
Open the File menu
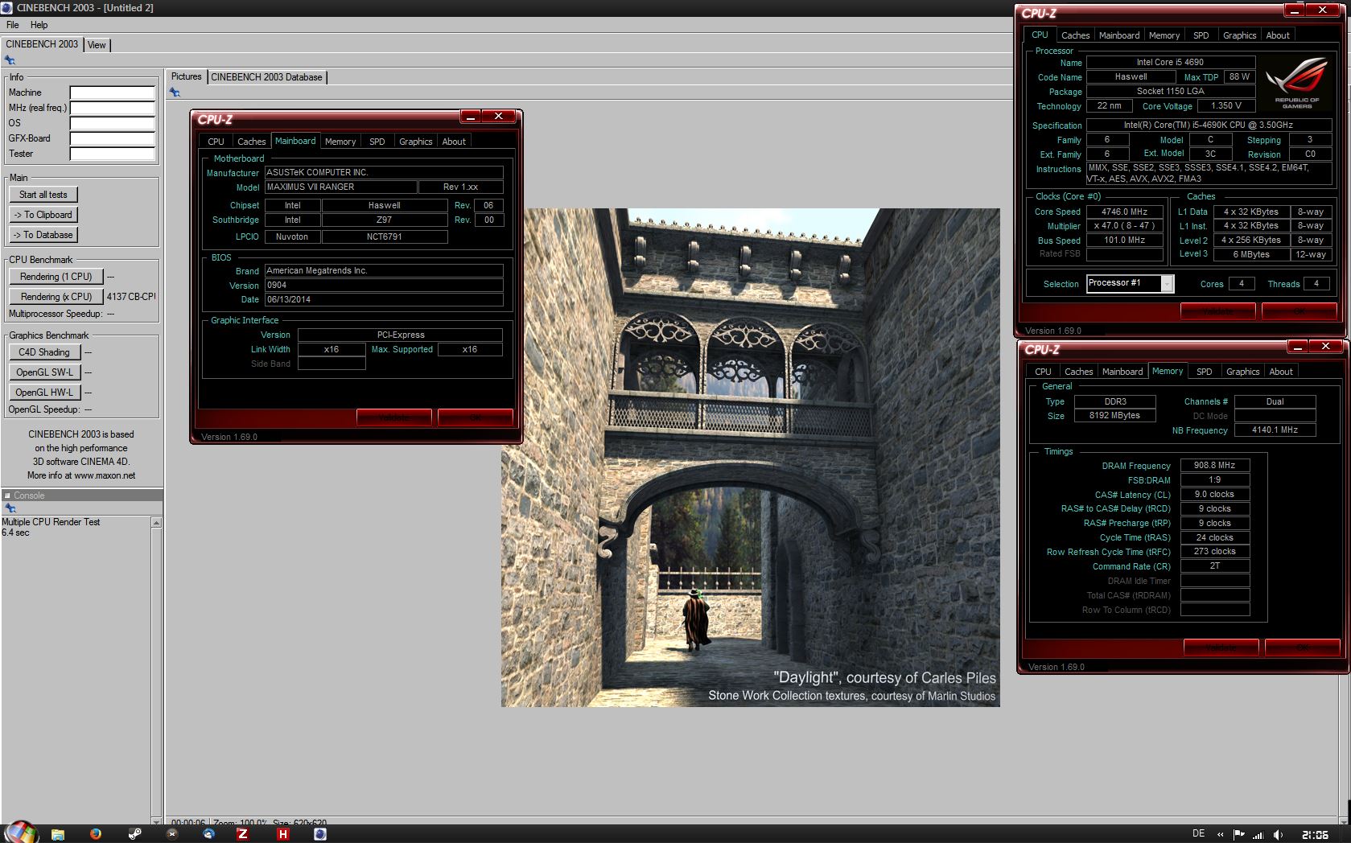coord(13,25)
